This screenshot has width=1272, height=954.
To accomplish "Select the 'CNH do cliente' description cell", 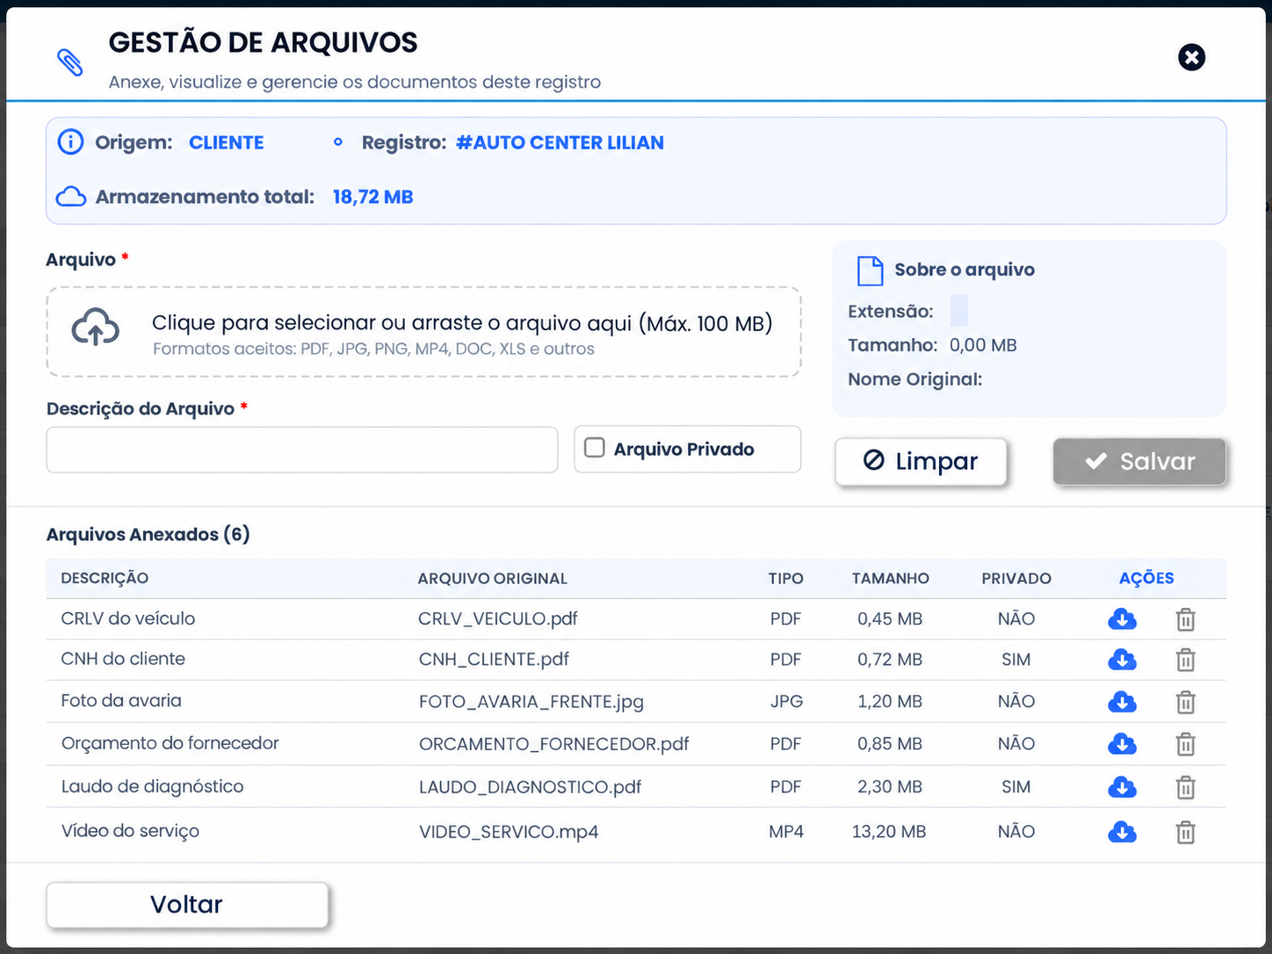I will (x=123, y=659).
